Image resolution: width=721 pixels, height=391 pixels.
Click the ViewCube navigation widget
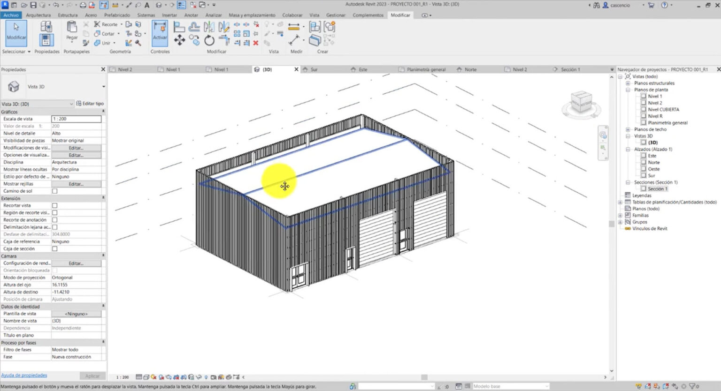click(x=581, y=103)
